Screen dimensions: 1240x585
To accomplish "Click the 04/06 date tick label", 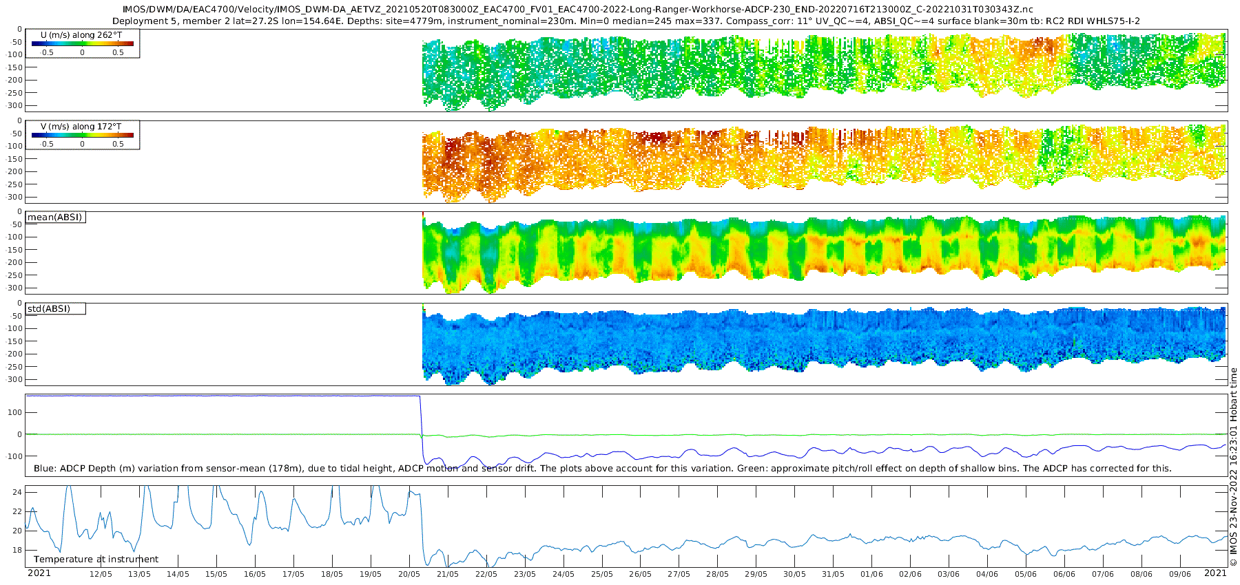I will tap(988, 574).
